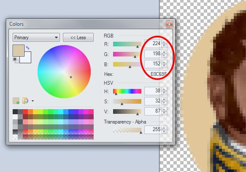Viewport: 246px width, 172px height.
Task: Expand the palette menu small arrow
Action: (32, 101)
